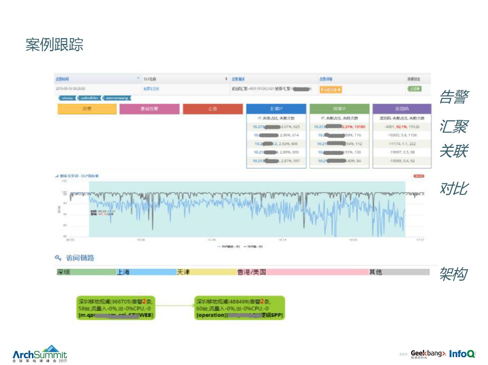Open the yellow 变更 tab
This screenshot has width=488, height=365.
coord(87,109)
